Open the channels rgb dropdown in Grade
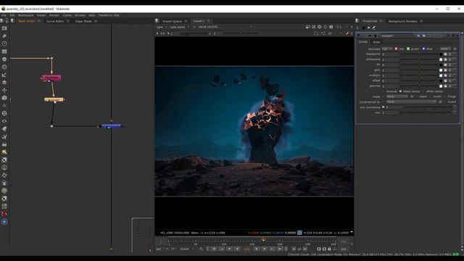The image size is (464, 261). [386, 49]
